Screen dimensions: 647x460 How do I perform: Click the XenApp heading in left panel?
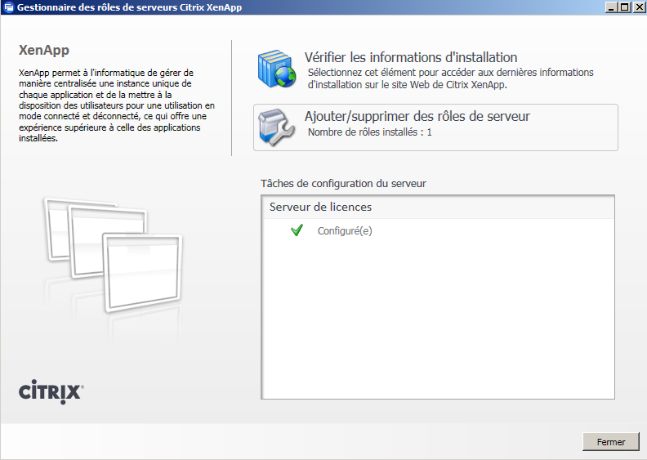[44, 50]
